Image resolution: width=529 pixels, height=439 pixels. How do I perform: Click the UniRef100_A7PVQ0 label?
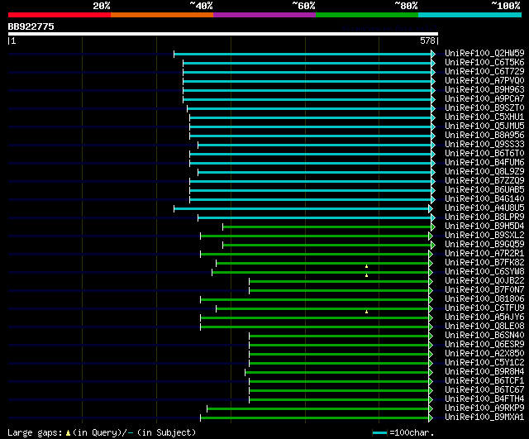484,81
